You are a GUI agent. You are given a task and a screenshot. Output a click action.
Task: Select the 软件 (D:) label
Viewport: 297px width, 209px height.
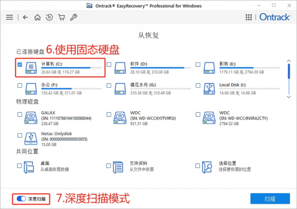(x=138, y=64)
